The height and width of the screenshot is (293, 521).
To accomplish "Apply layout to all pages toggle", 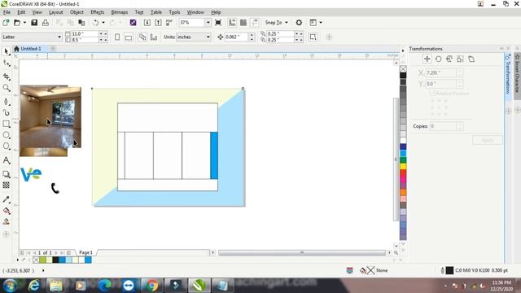I will coord(142,37).
